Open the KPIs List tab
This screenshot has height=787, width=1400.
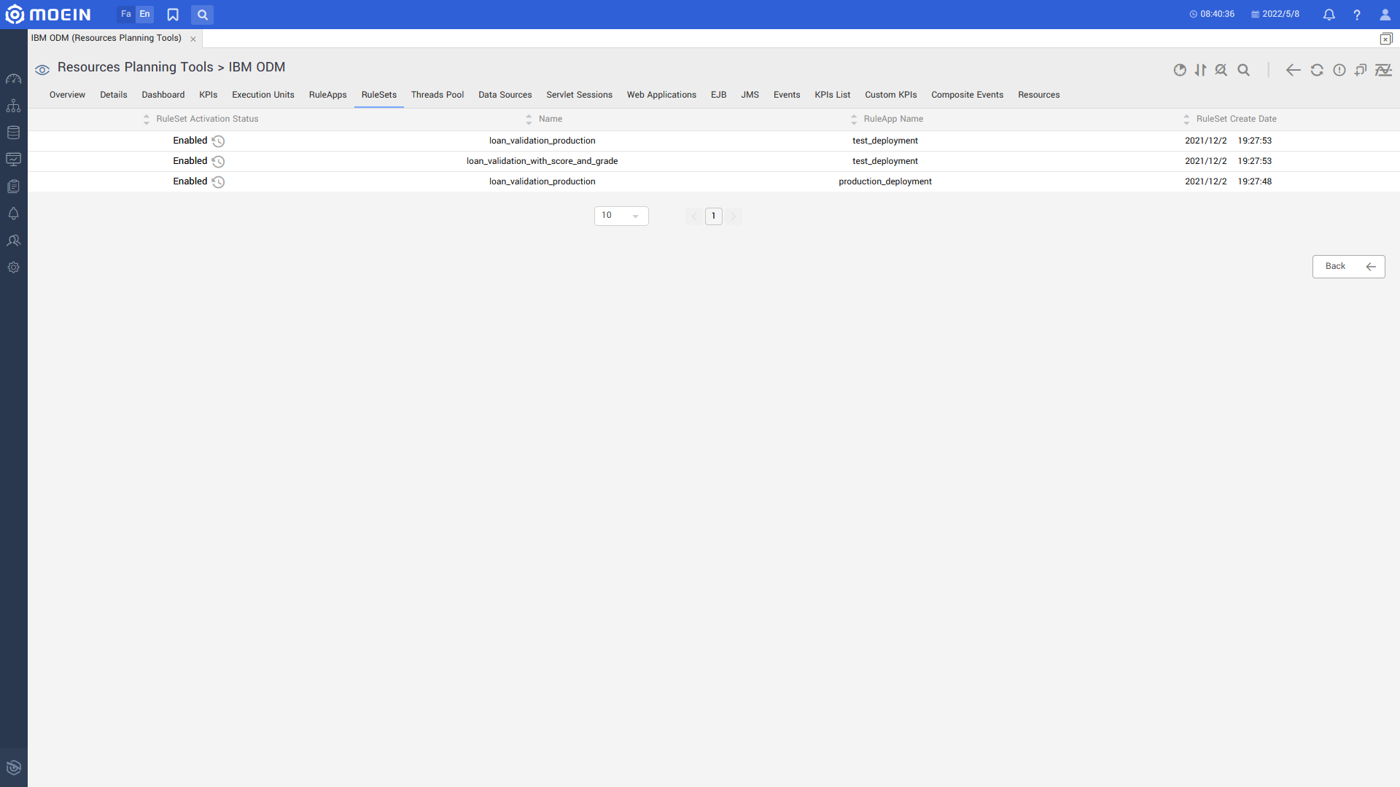(x=833, y=95)
